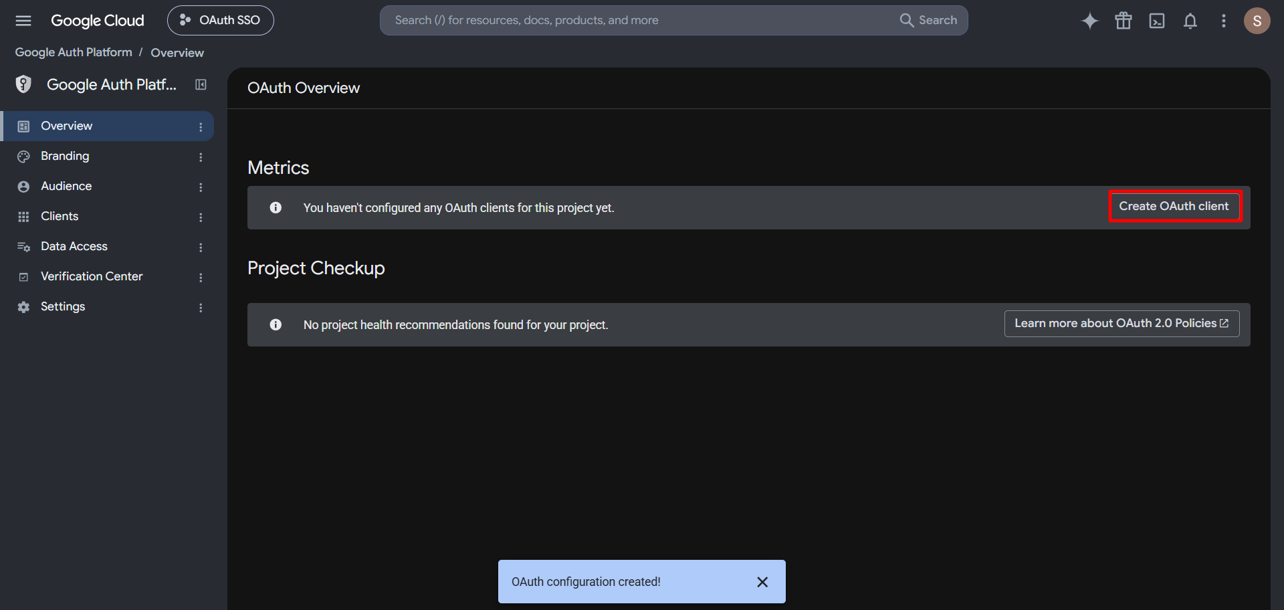Open the Data Access page
Image resolution: width=1284 pixels, height=610 pixels.
click(x=107, y=246)
